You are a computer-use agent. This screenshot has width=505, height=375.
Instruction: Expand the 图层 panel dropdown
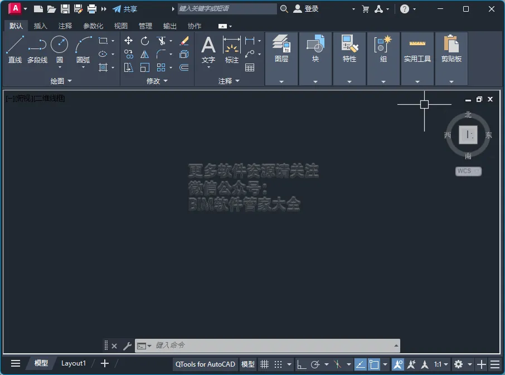[x=281, y=82]
